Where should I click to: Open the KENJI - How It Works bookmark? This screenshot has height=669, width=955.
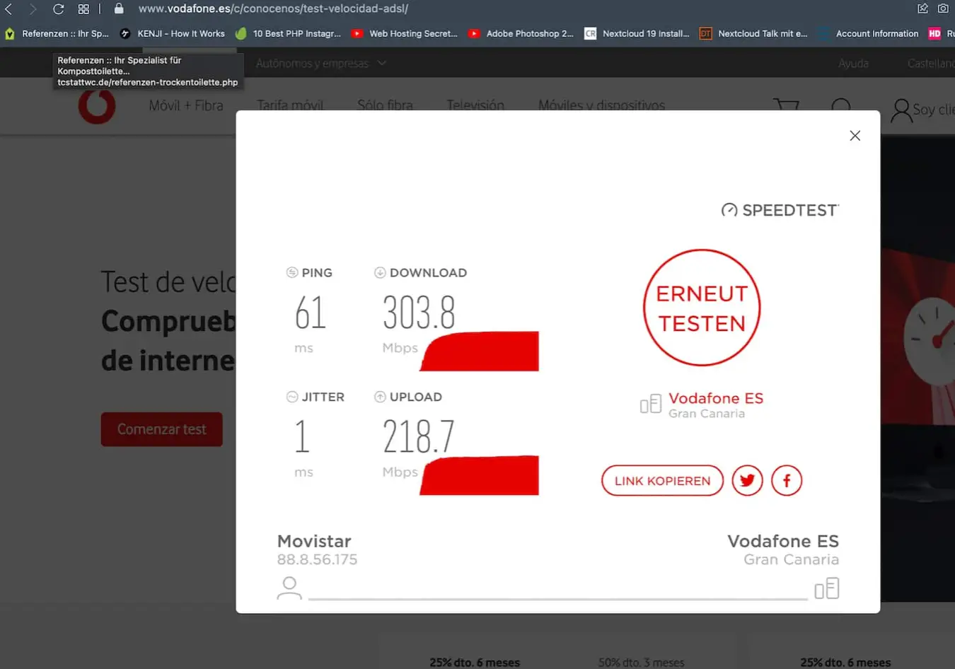coord(173,33)
